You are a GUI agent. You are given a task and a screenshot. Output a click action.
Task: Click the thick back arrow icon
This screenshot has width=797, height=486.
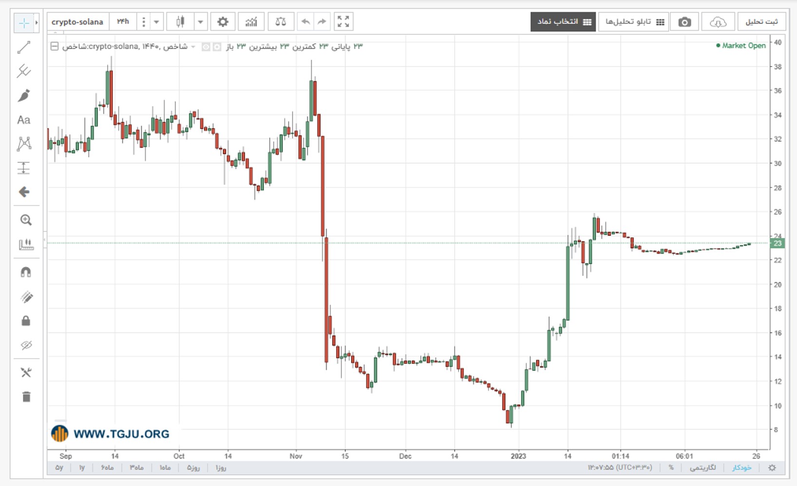pos(24,192)
